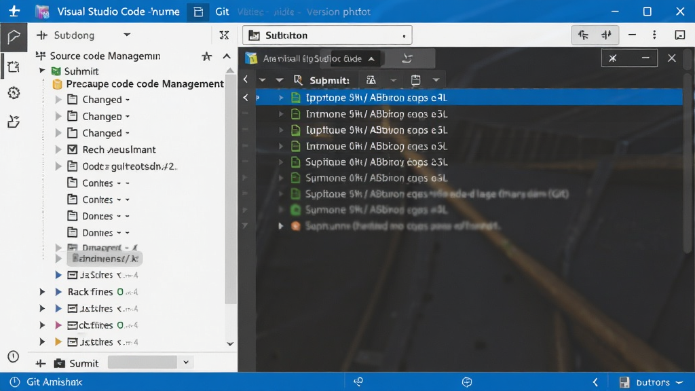The height and width of the screenshot is (391, 695).
Task: Open the Sumit dropdown at panel bottom
Action: 186,362
